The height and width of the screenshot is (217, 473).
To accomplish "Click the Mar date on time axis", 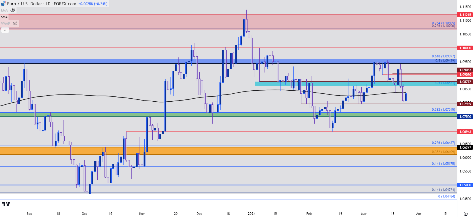I will point(364,214).
